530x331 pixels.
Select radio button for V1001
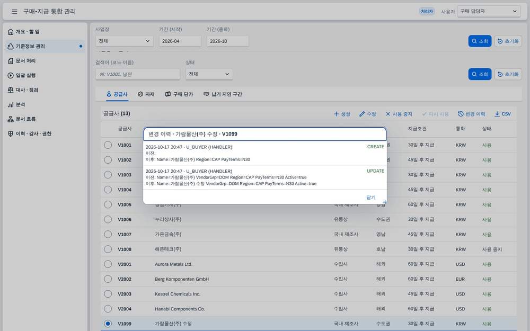coord(108,145)
